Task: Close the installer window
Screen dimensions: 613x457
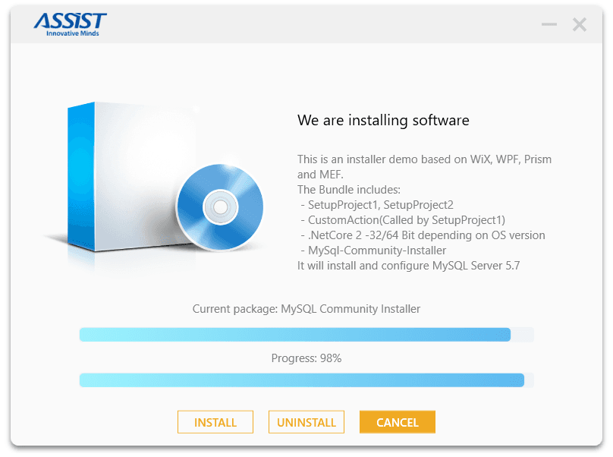Action: pyautogui.click(x=580, y=24)
